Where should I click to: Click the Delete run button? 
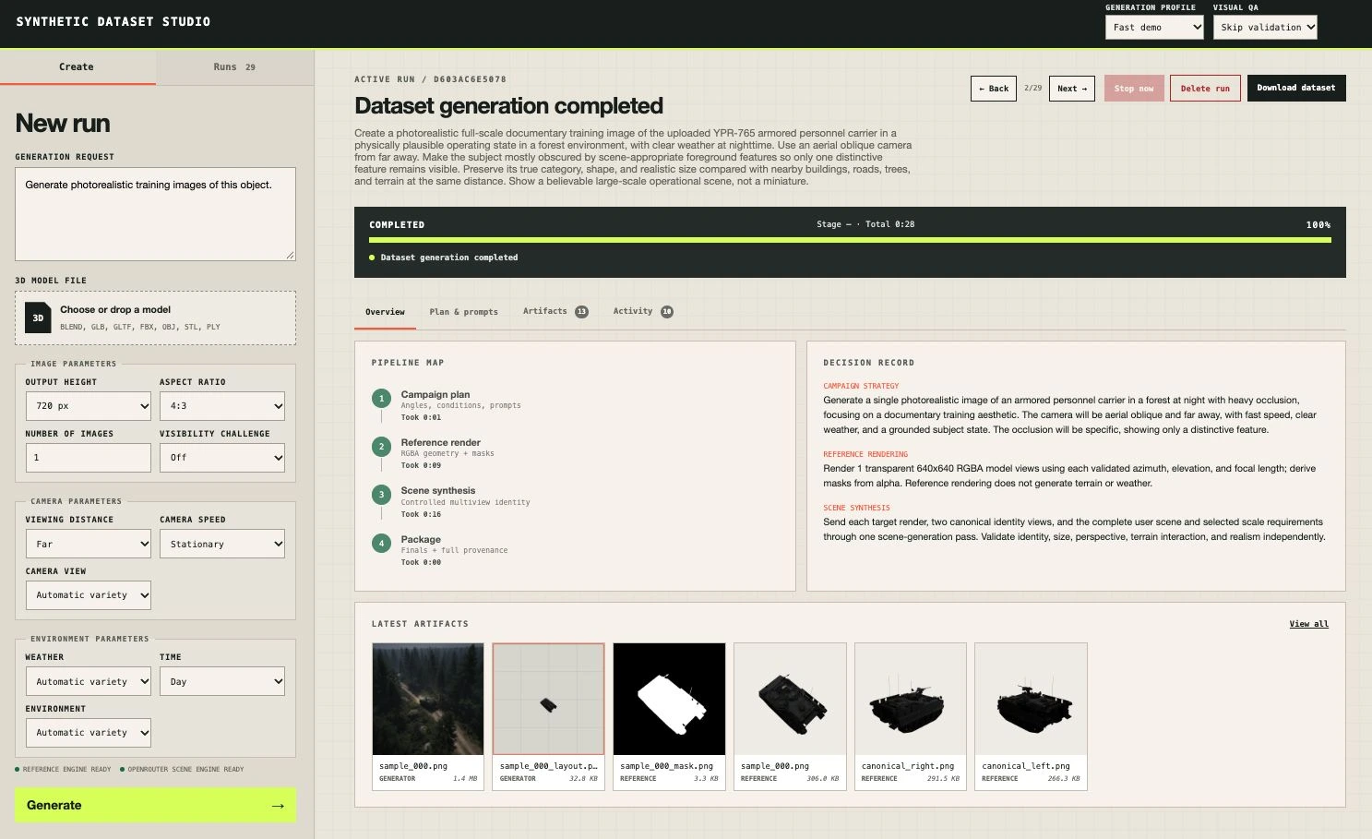pos(1205,89)
